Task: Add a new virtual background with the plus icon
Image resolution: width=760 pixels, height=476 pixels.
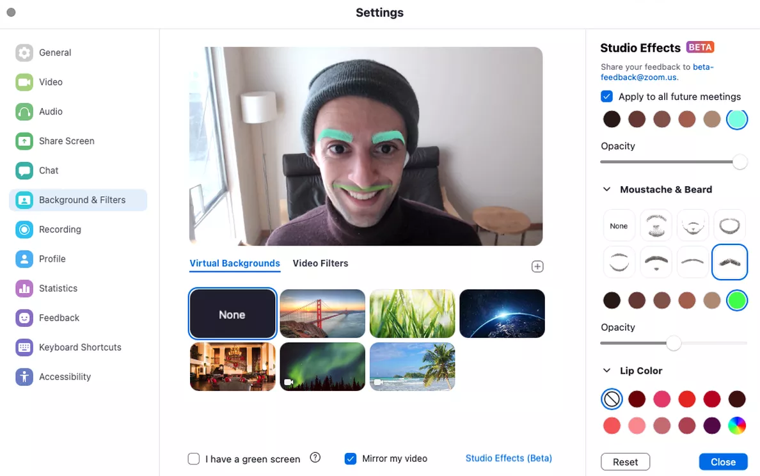Action: (x=537, y=266)
